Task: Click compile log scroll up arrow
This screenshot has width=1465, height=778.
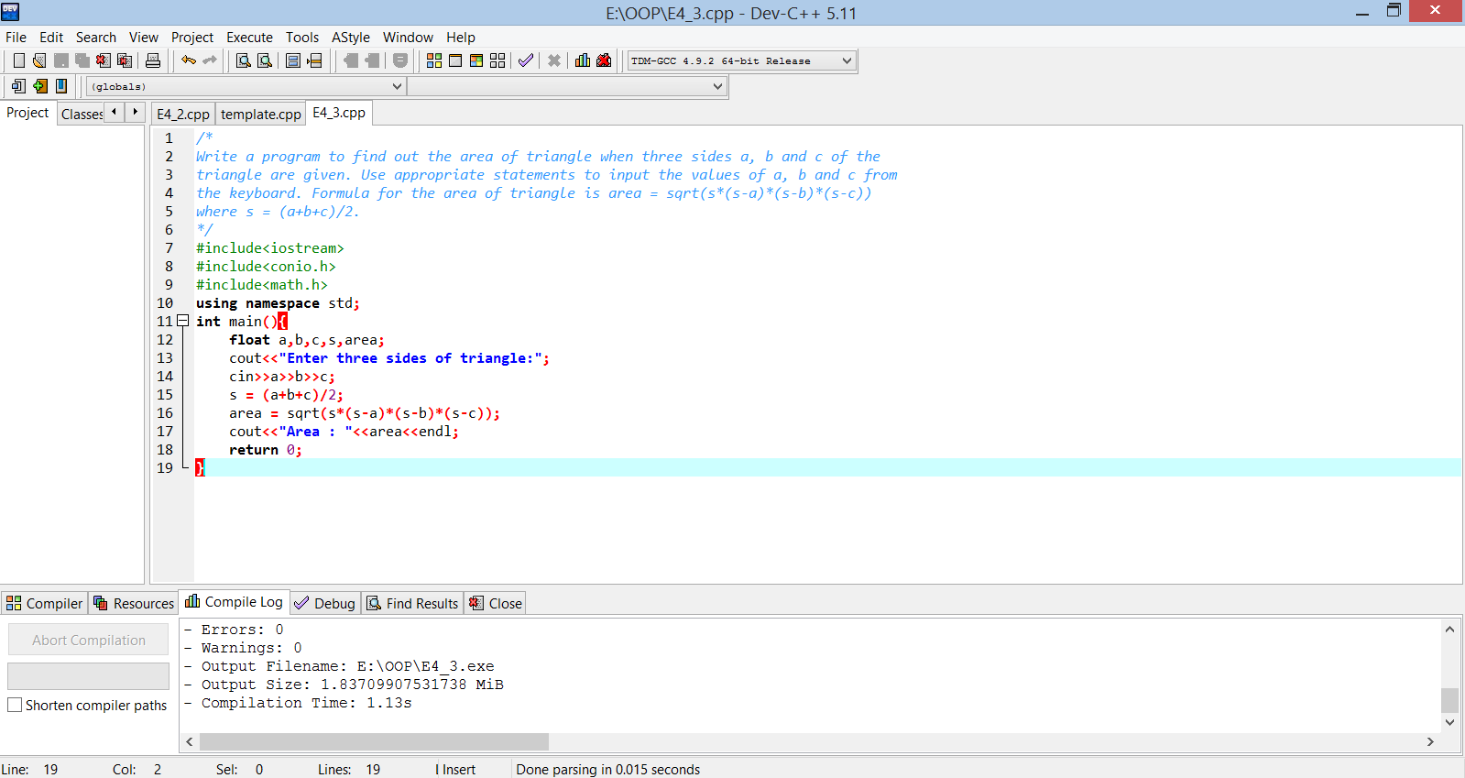Action: coord(1449,629)
